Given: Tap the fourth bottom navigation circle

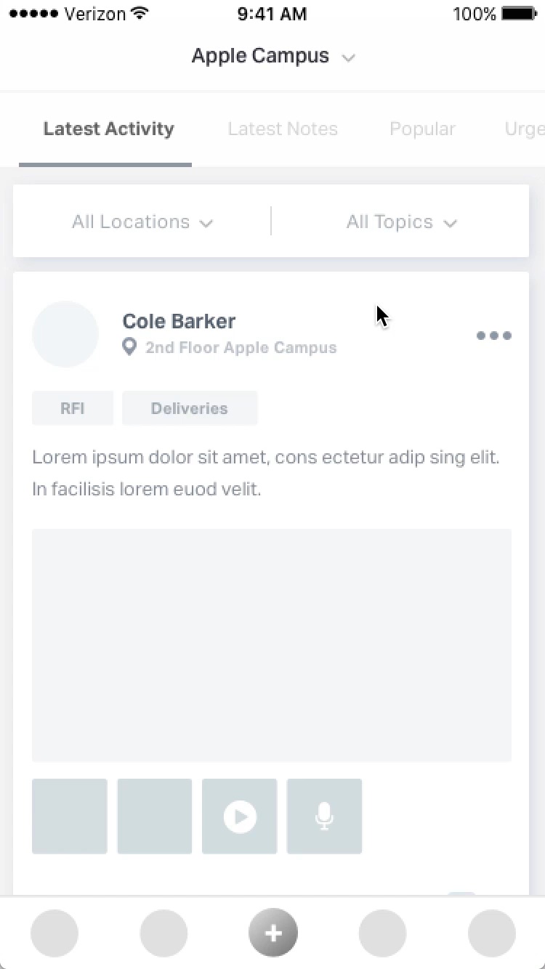Looking at the screenshot, I should (383, 933).
